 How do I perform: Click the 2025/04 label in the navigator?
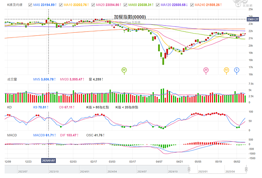click(230, 171)
